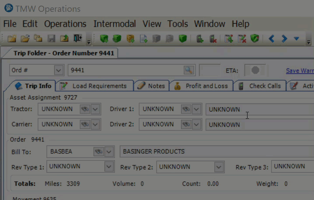The image size is (314, 200).
Task: Click the Save Warn link
Action: (300, 71)
